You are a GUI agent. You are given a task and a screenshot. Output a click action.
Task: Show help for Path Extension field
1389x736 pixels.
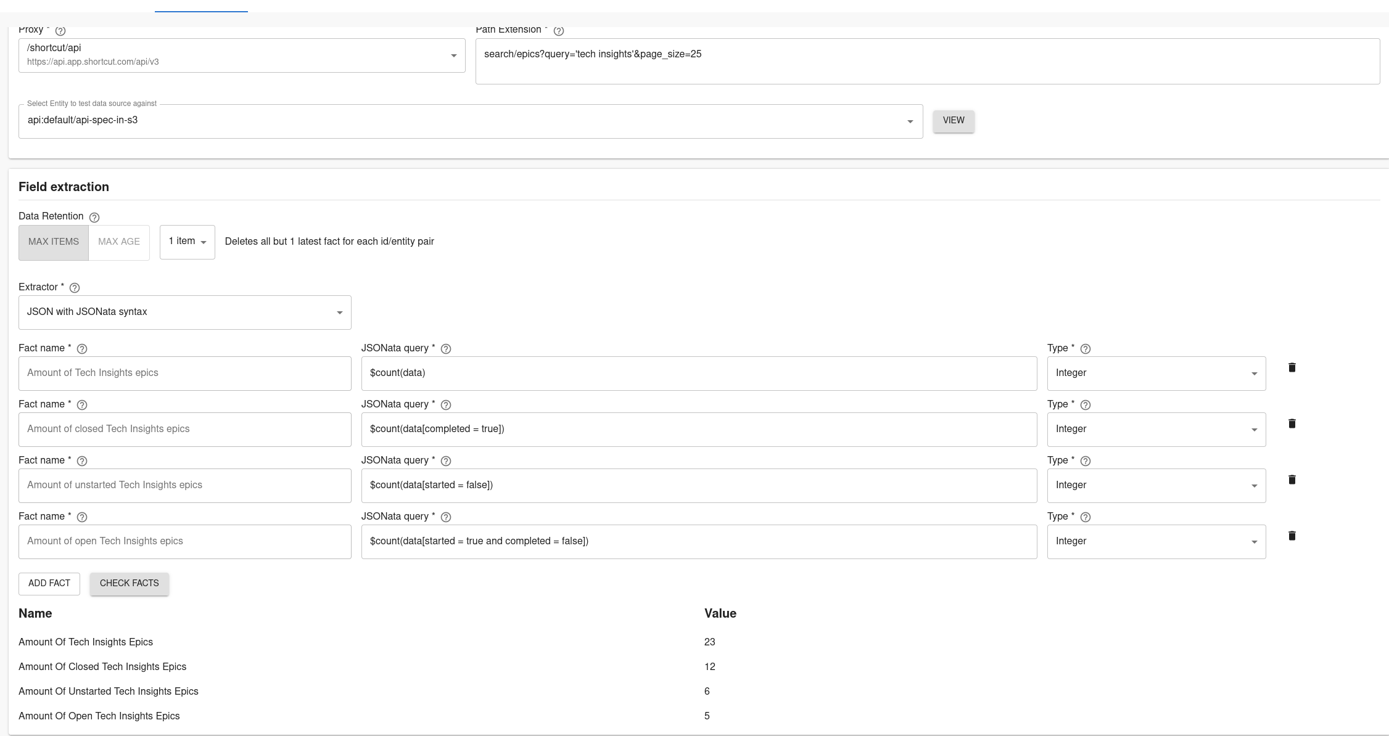coord(559,31)
